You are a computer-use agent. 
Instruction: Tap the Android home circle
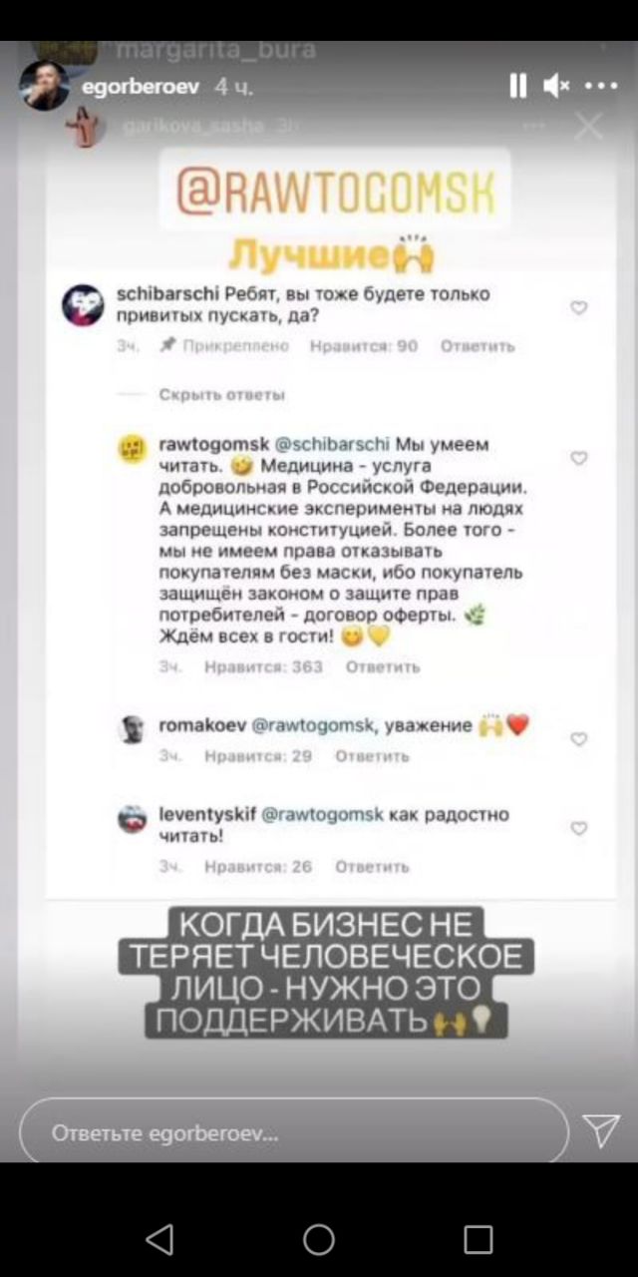pyautogui.click(x=319, y=1239)
